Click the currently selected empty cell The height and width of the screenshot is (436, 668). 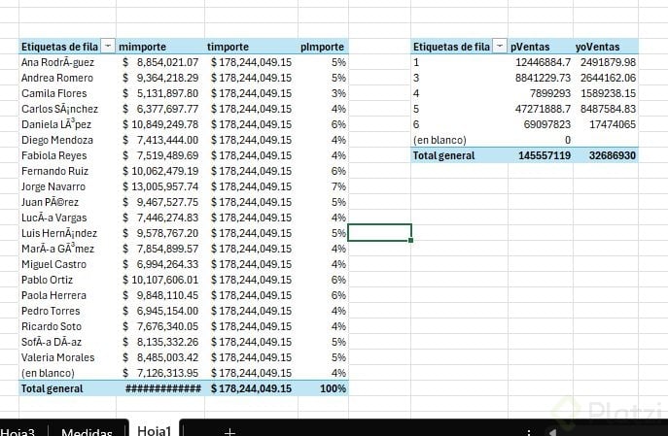(x=379, y=233)
